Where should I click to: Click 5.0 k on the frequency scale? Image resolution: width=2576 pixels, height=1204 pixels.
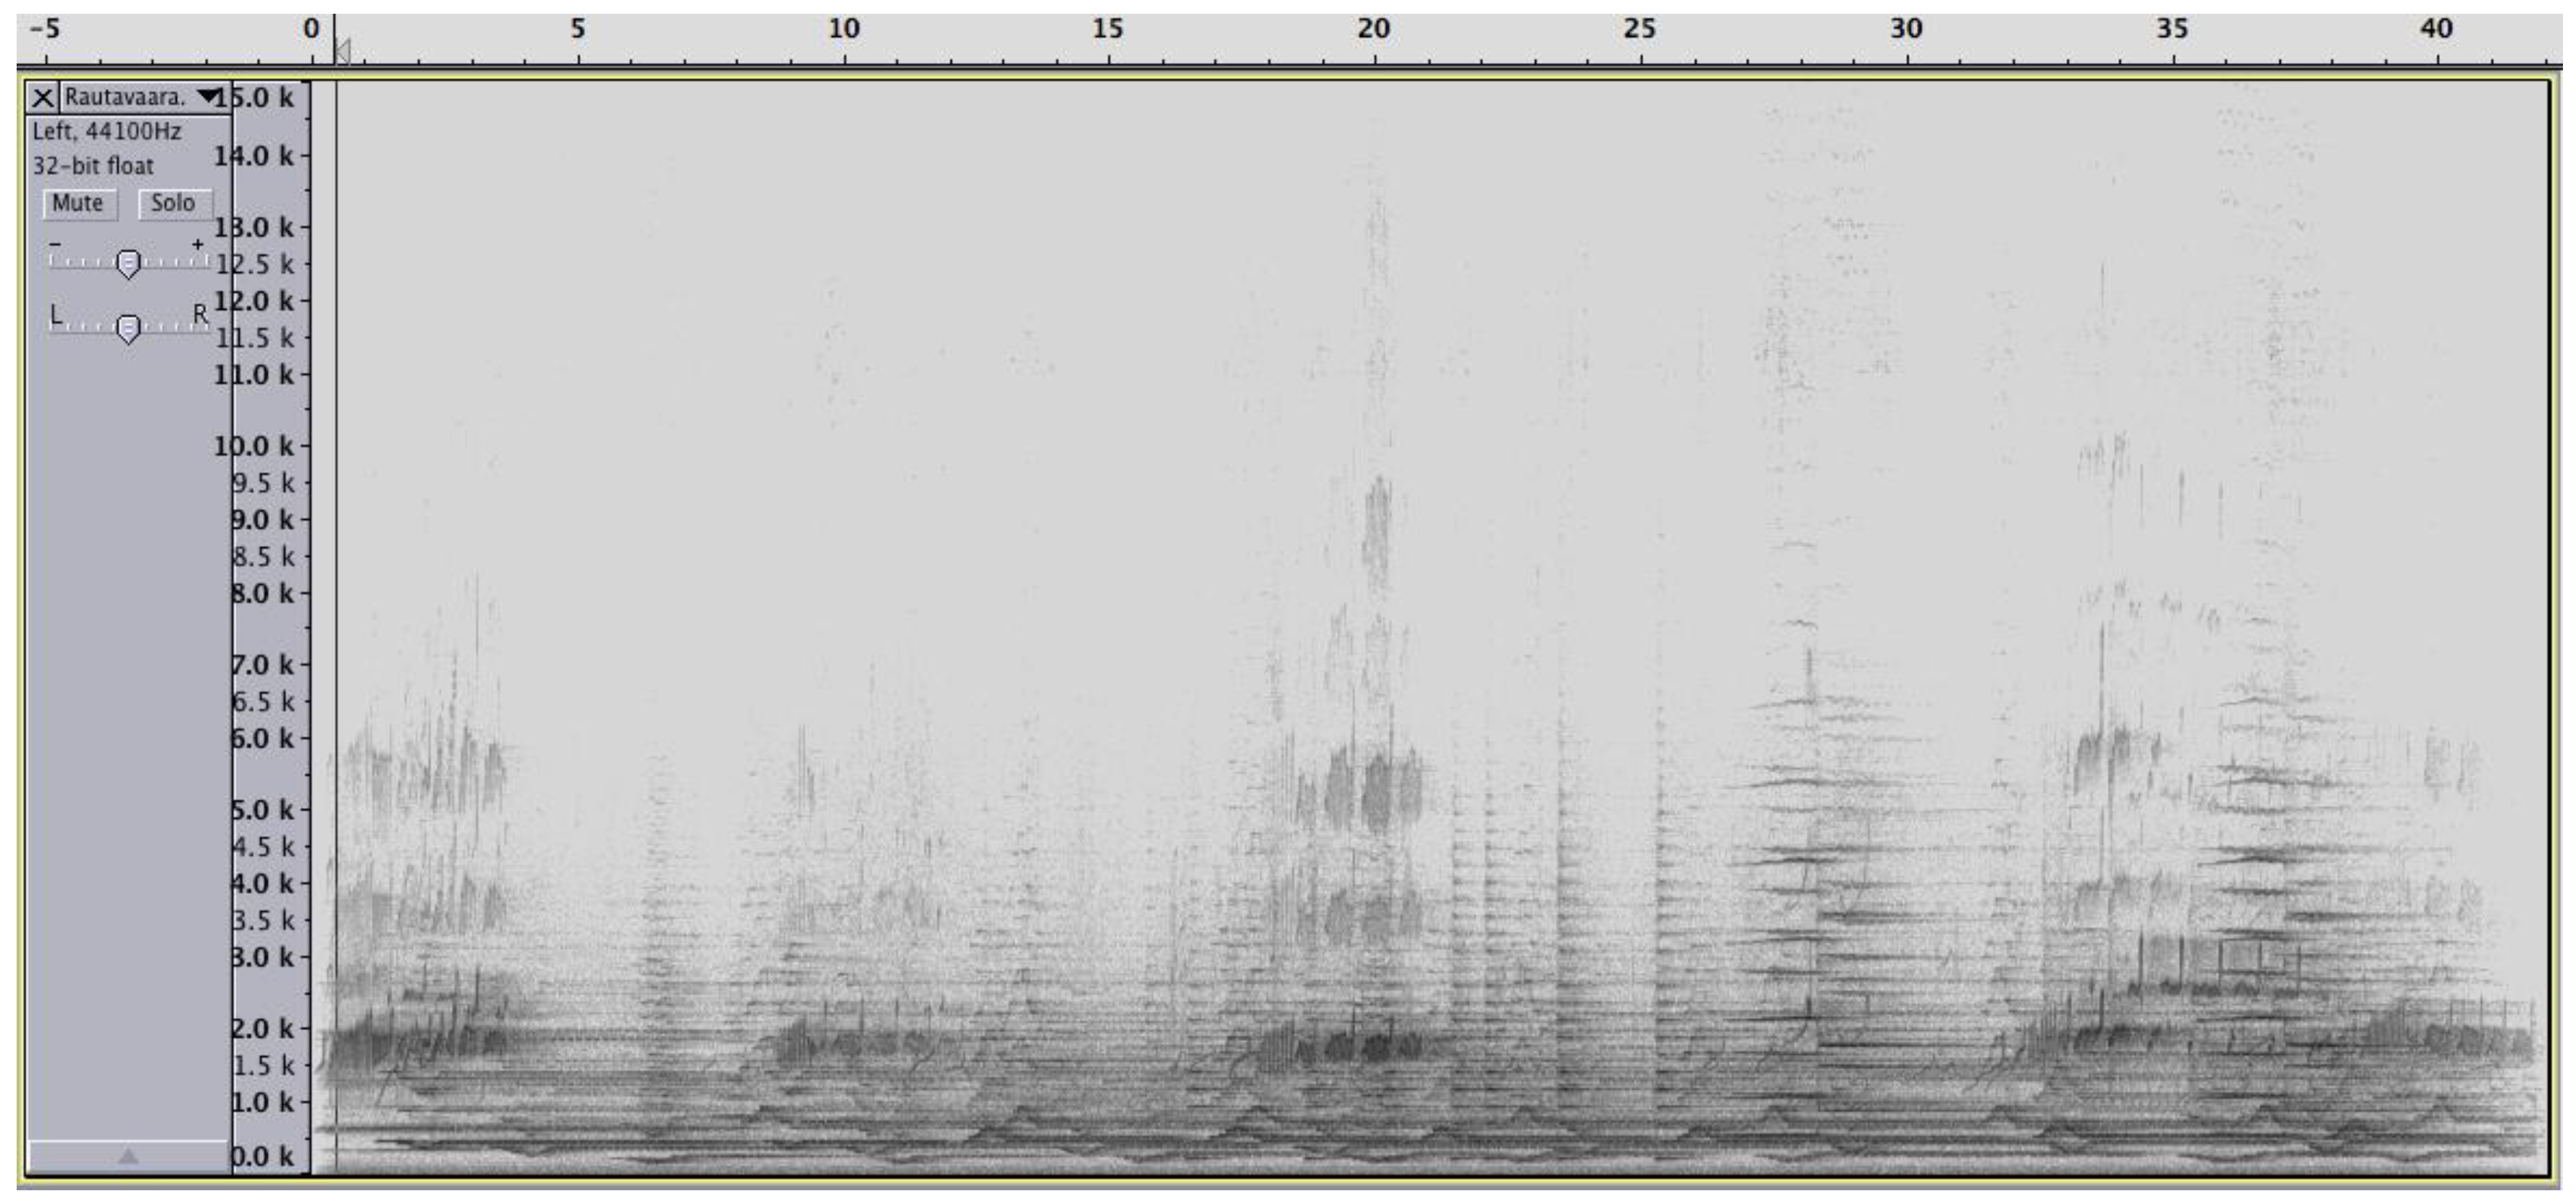(264, 809)
